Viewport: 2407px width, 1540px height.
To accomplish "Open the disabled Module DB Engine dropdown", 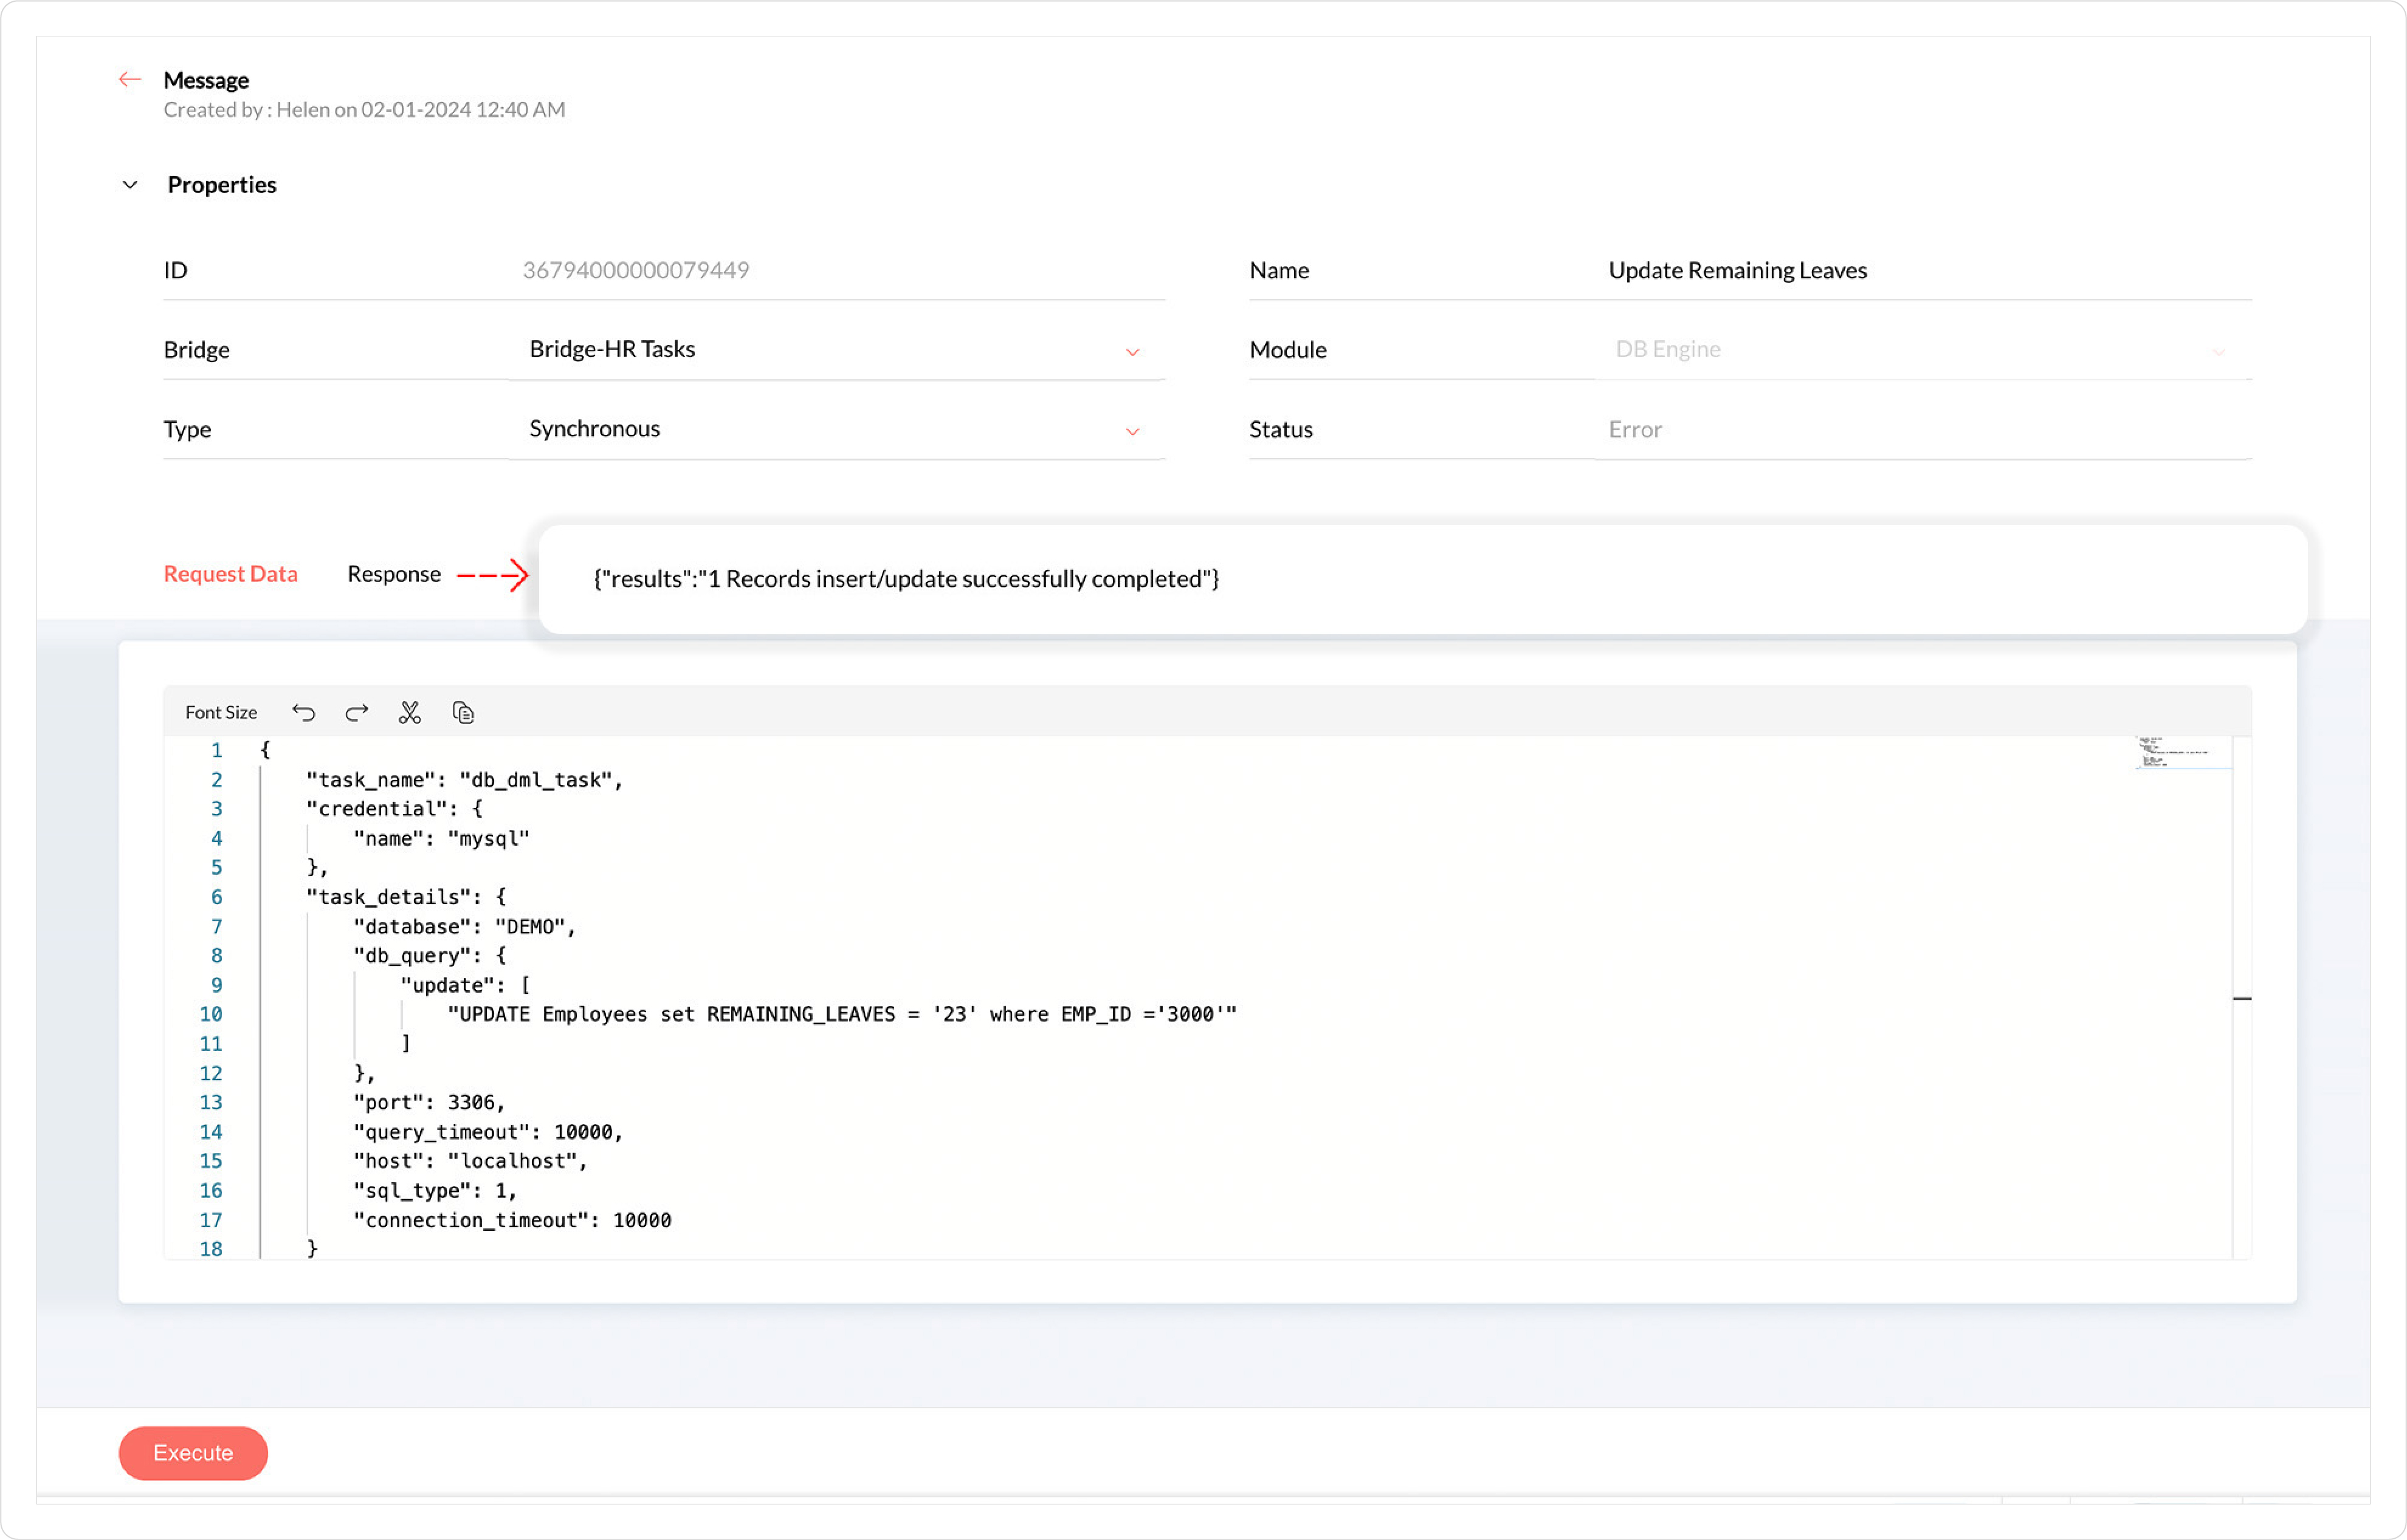I will pyautogui.click(x=1921, y=350).
